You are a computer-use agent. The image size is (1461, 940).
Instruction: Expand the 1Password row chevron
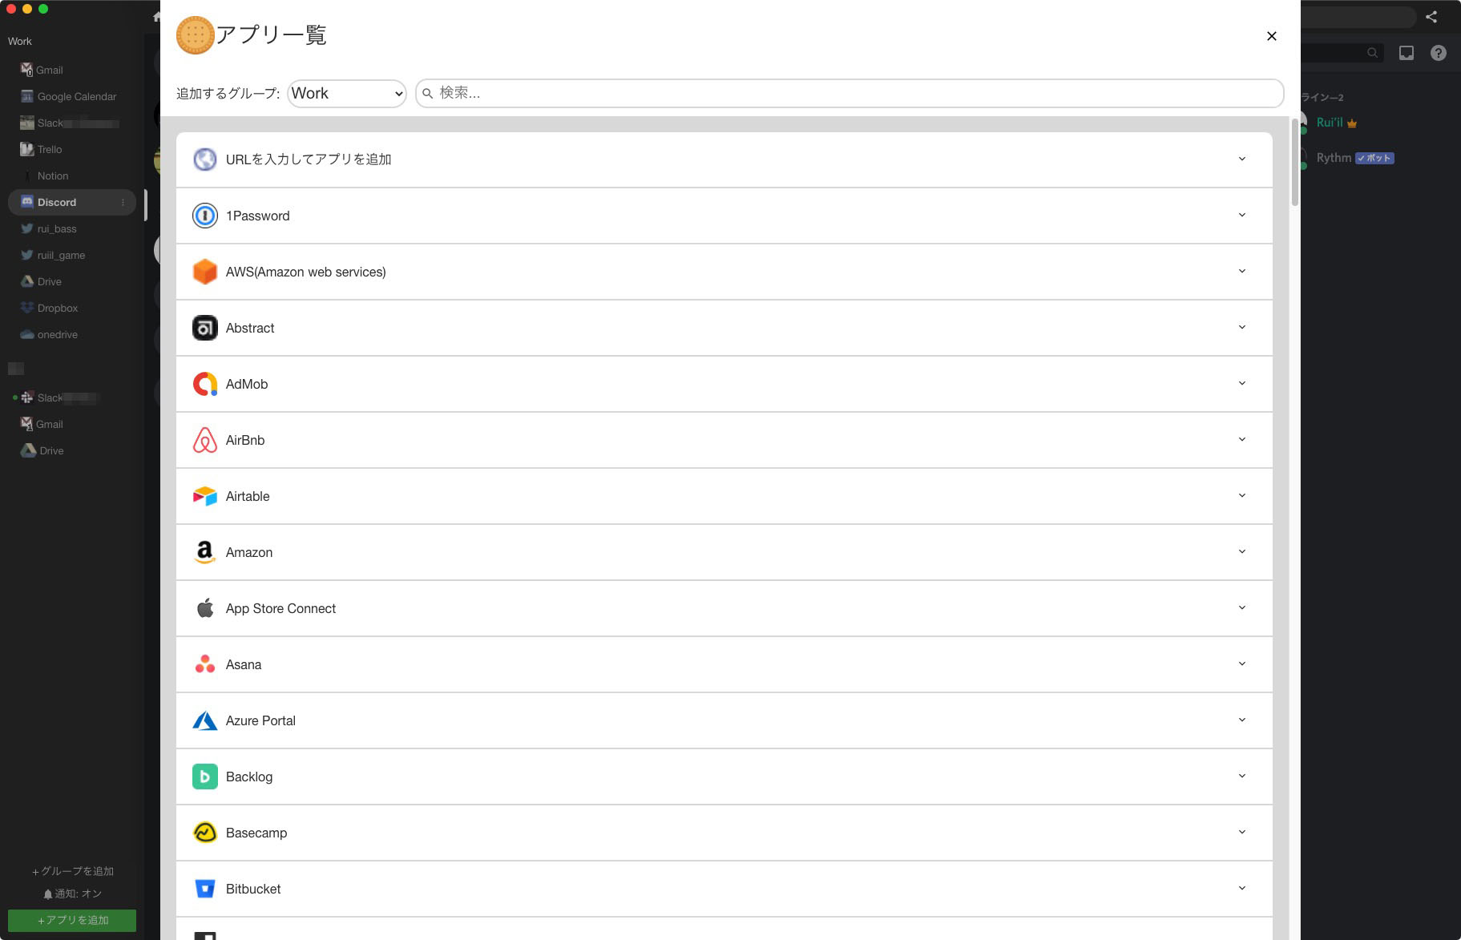click(1242, 215)
